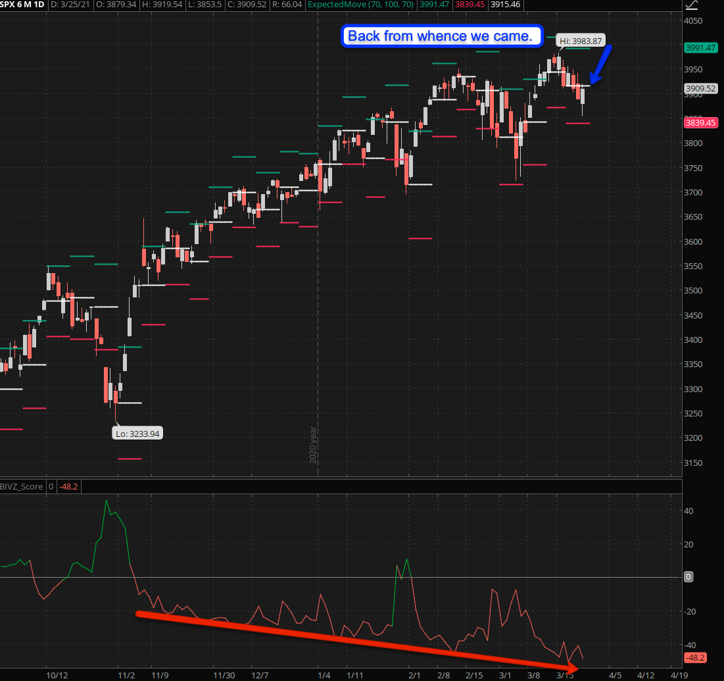The width and height of the screenshot is (724, 681).
Task: Click the chart style icon in top-right corner
Action: [692, 6]
